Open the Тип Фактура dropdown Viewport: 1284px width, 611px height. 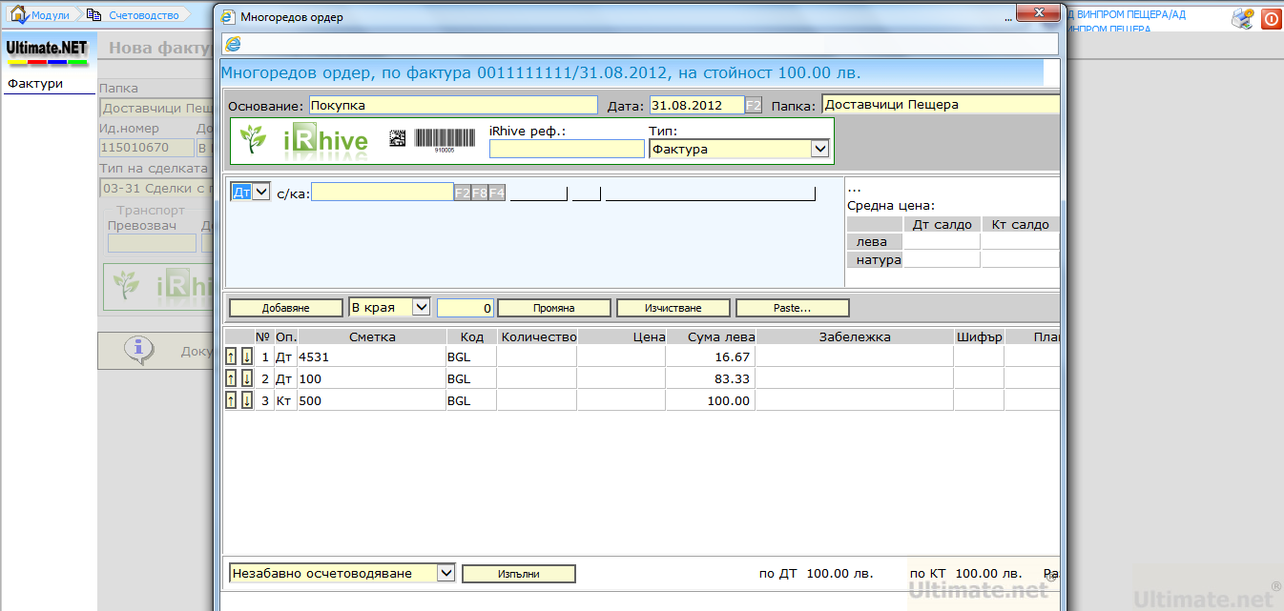819,149
